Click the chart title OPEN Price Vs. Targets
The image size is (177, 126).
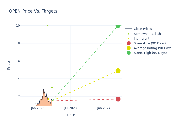(33, 11)
